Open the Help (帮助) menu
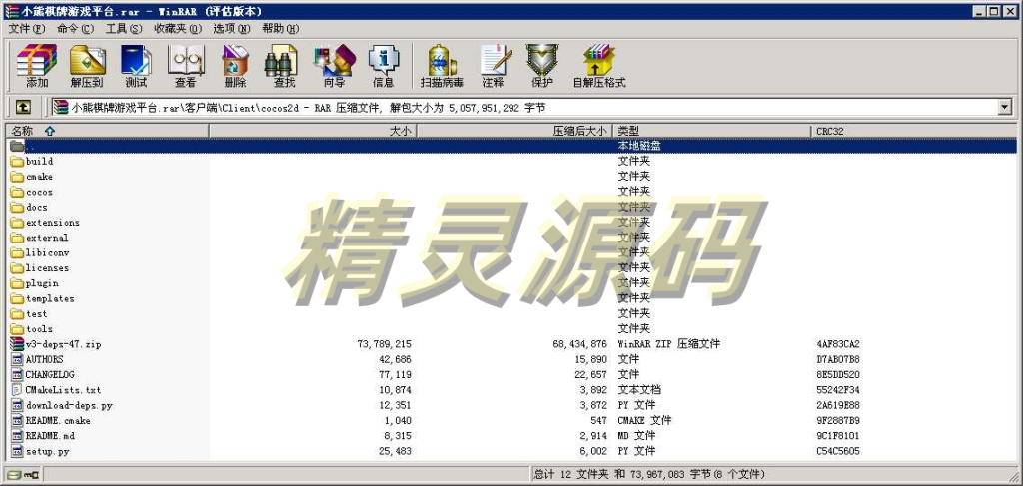Viewport: 1023px width, 486px height. [281, 29]
